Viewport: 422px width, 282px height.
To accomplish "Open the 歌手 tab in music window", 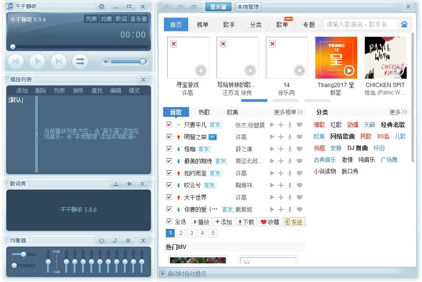I will pyautogui.click(x=229, y=25).
